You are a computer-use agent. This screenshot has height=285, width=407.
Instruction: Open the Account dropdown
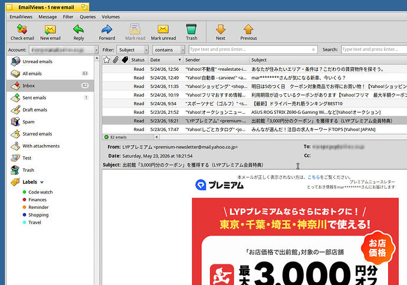click(x=64, y=50)
